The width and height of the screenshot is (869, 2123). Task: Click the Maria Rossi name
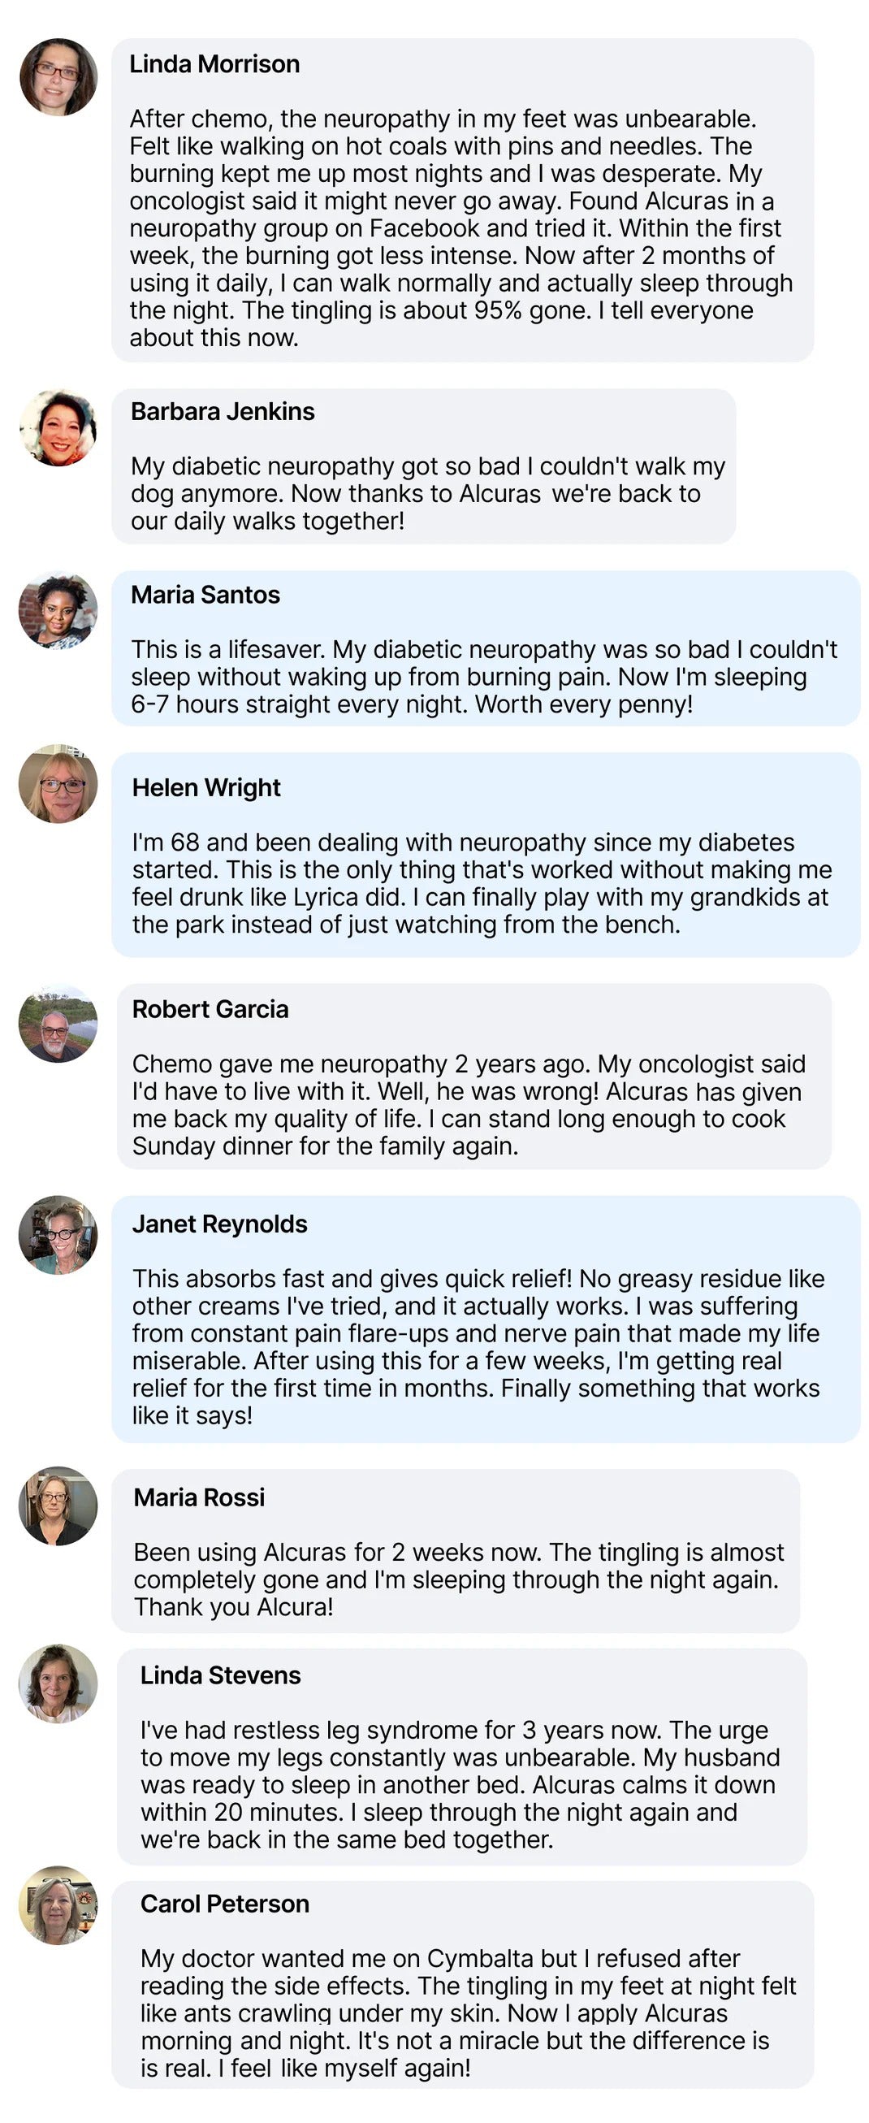pyautogui.click(x=199, y=1497)
